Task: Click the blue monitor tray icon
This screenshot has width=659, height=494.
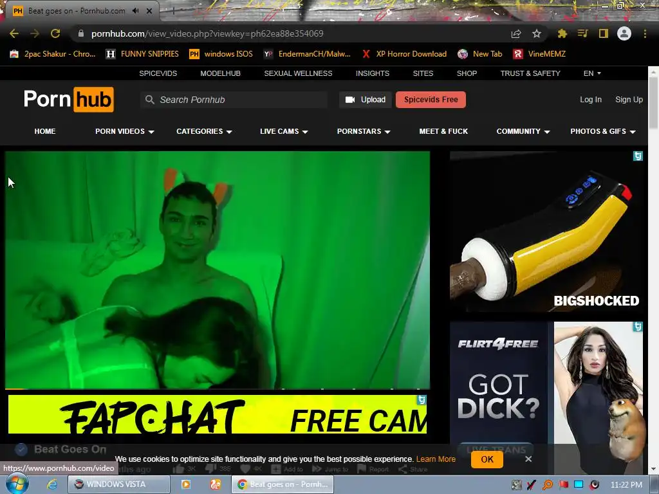Action: [x=579, y=485]
